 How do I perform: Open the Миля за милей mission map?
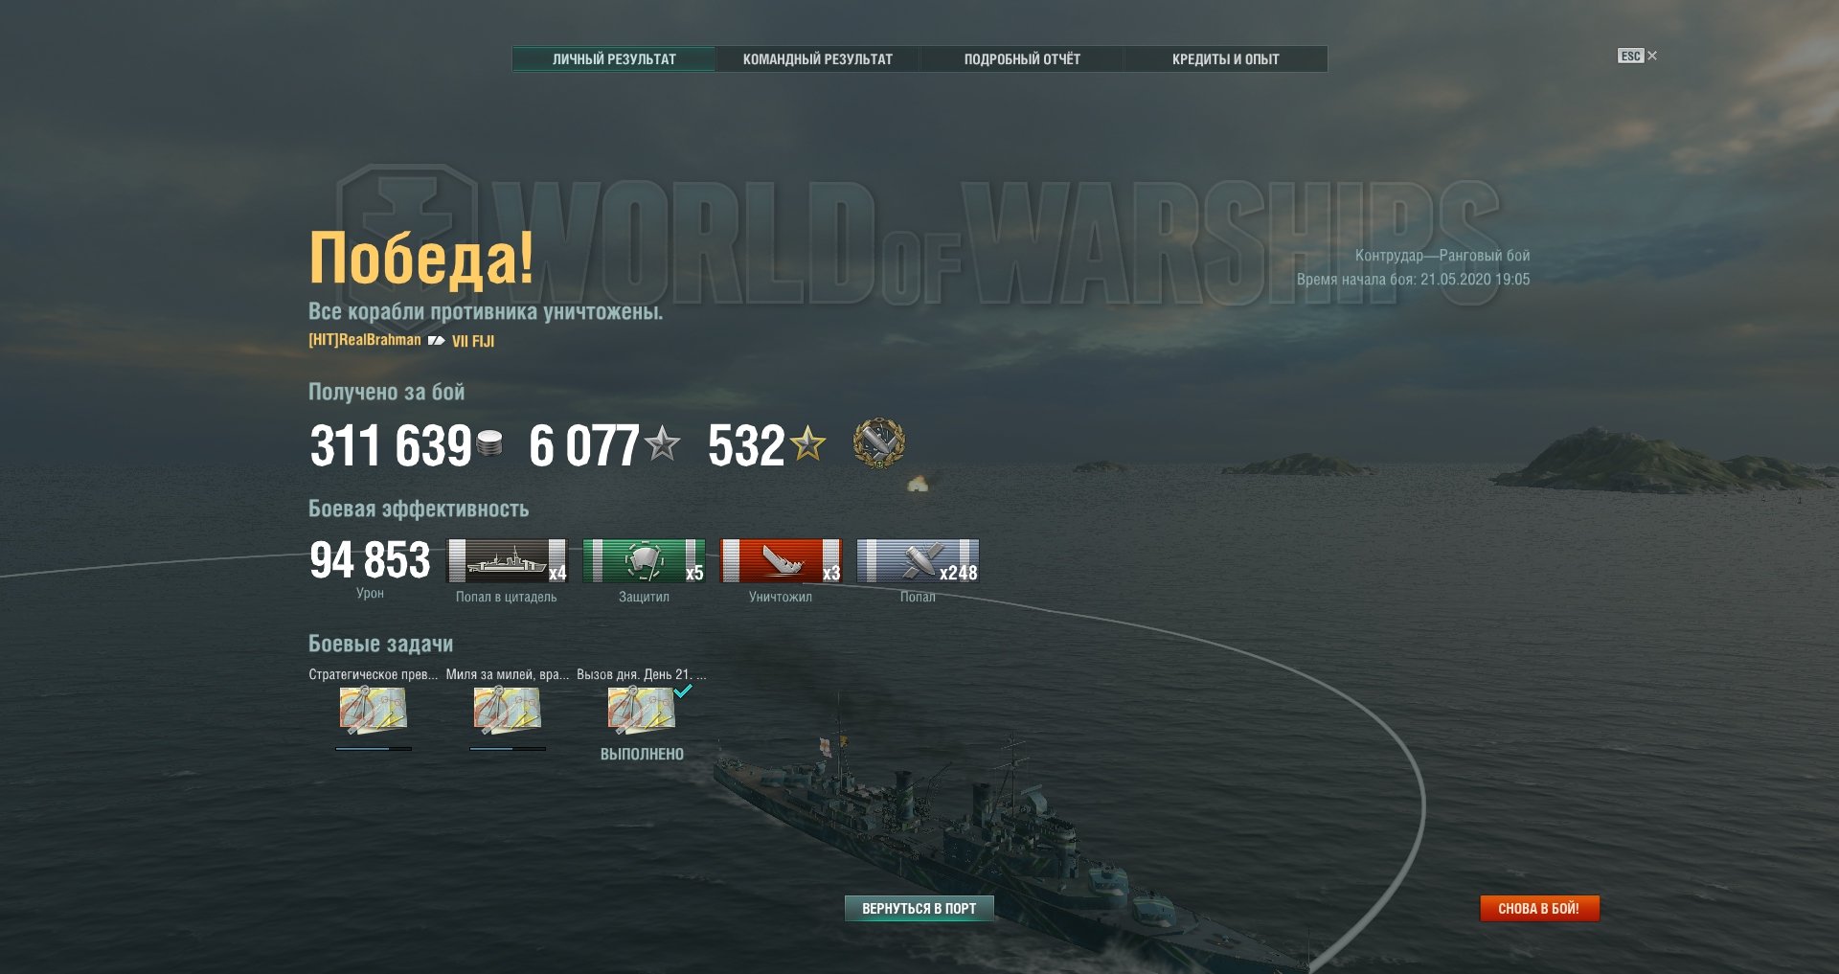[507, 711]
